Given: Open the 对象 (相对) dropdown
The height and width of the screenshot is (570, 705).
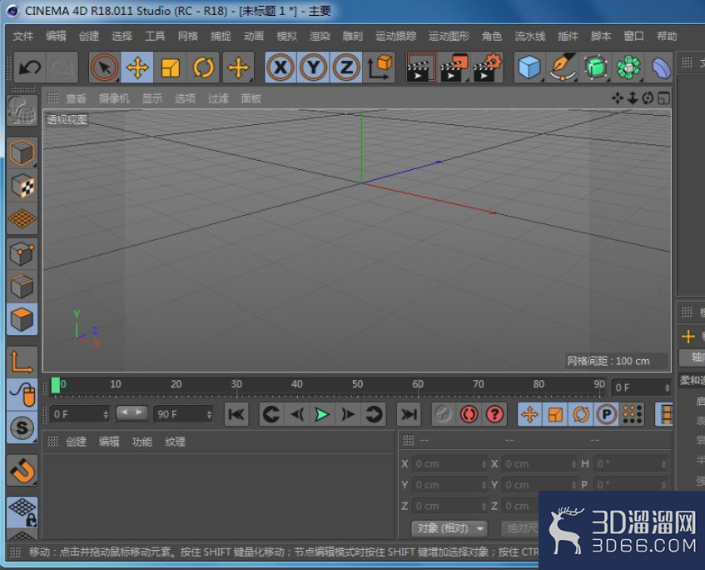Looking at the screenshot, I should (449, 528).
